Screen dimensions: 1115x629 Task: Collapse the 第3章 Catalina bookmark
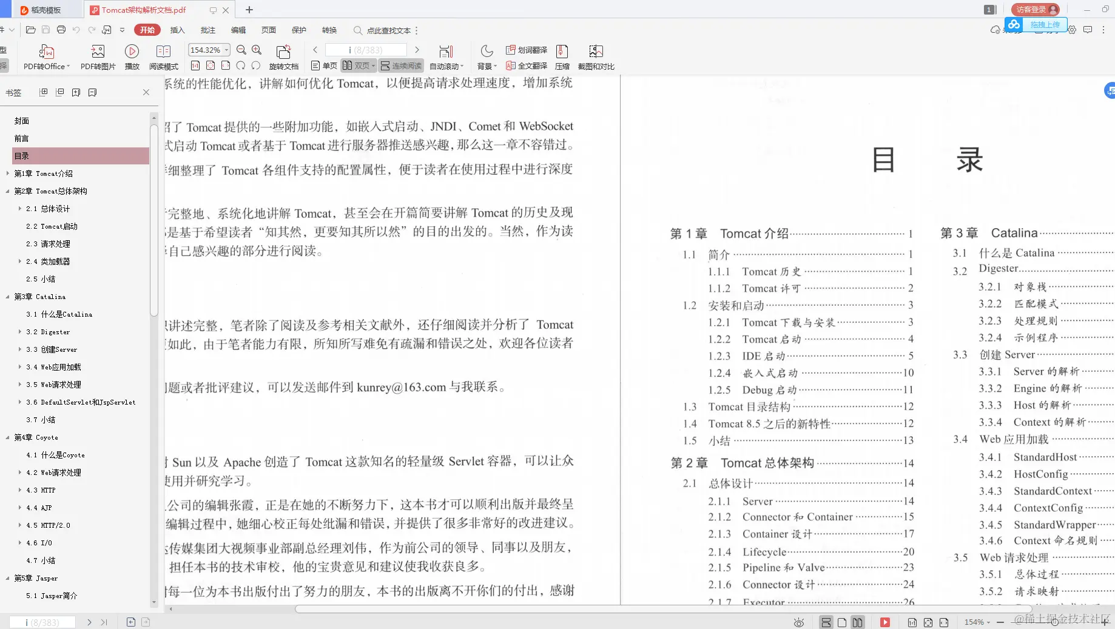(7, 297)
